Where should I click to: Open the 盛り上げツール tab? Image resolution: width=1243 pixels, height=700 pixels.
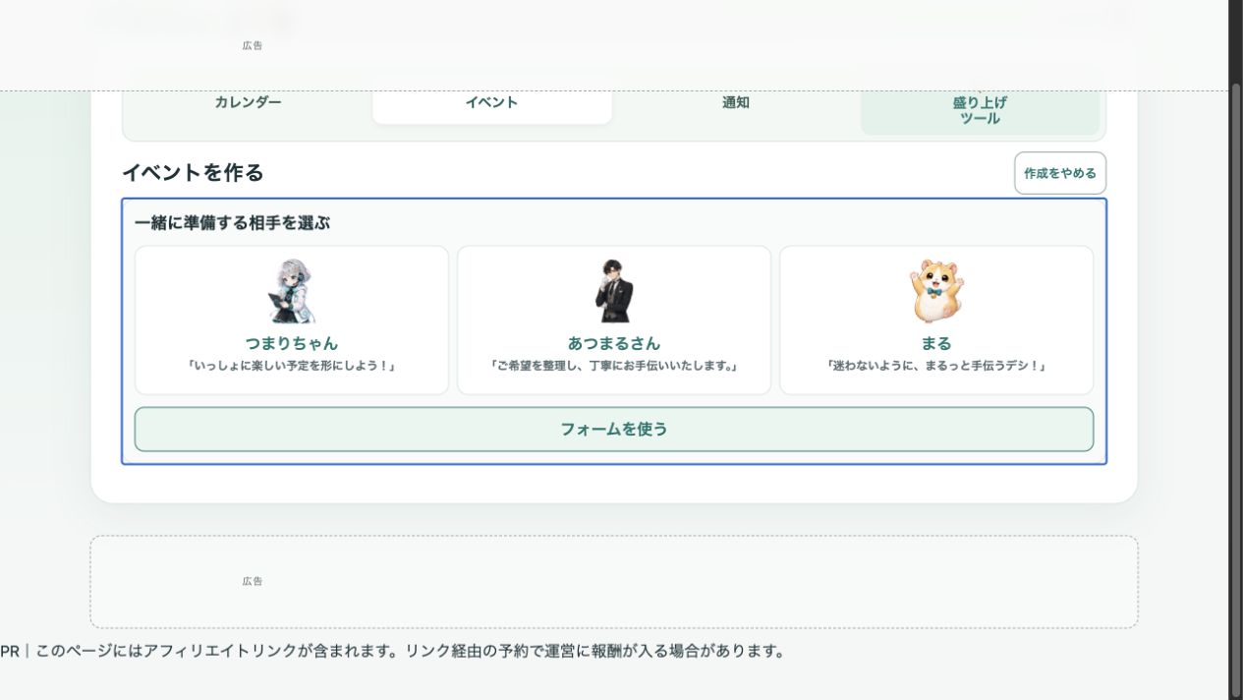pos(980,110)
